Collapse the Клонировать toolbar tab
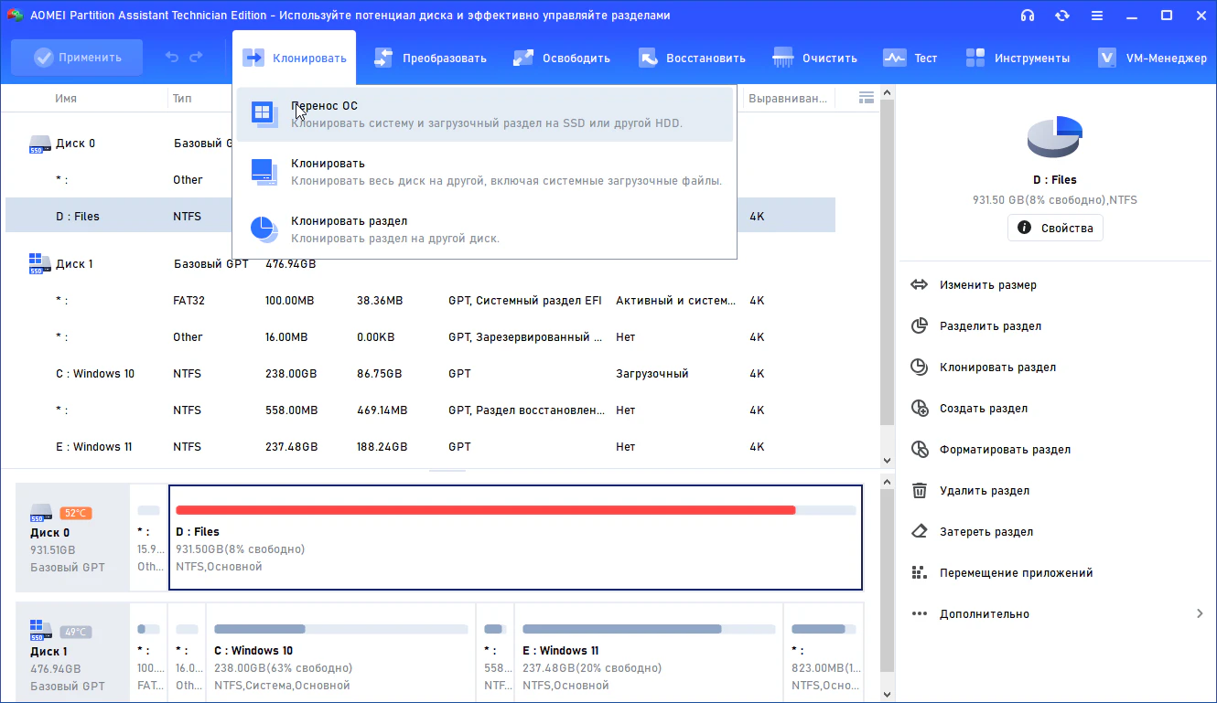Image resolution: width=1217 pixels, height=703 pixels. 295,58
